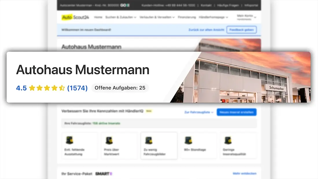Click the 'Preis über Marktwert' card icon

point(109,141)
